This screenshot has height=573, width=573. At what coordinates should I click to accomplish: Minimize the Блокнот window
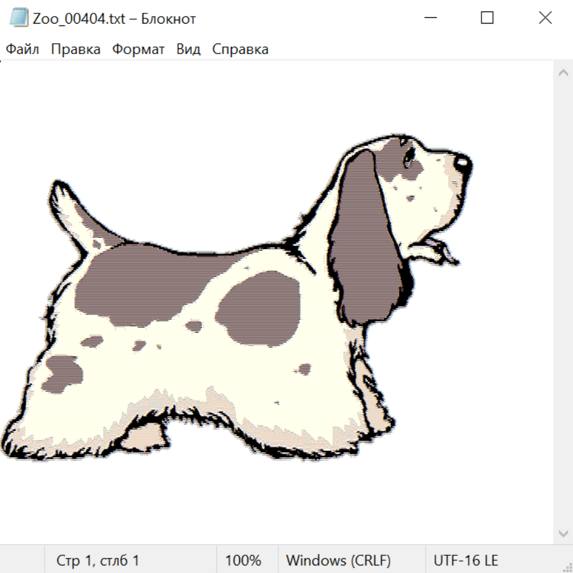(x=429, y=18)
